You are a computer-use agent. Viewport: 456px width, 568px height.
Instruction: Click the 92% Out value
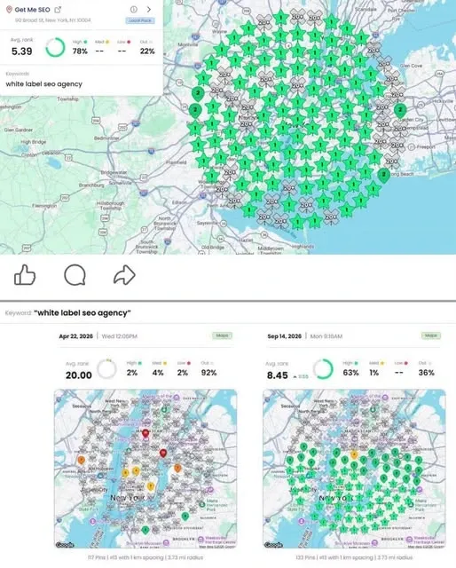coord(208,373)
